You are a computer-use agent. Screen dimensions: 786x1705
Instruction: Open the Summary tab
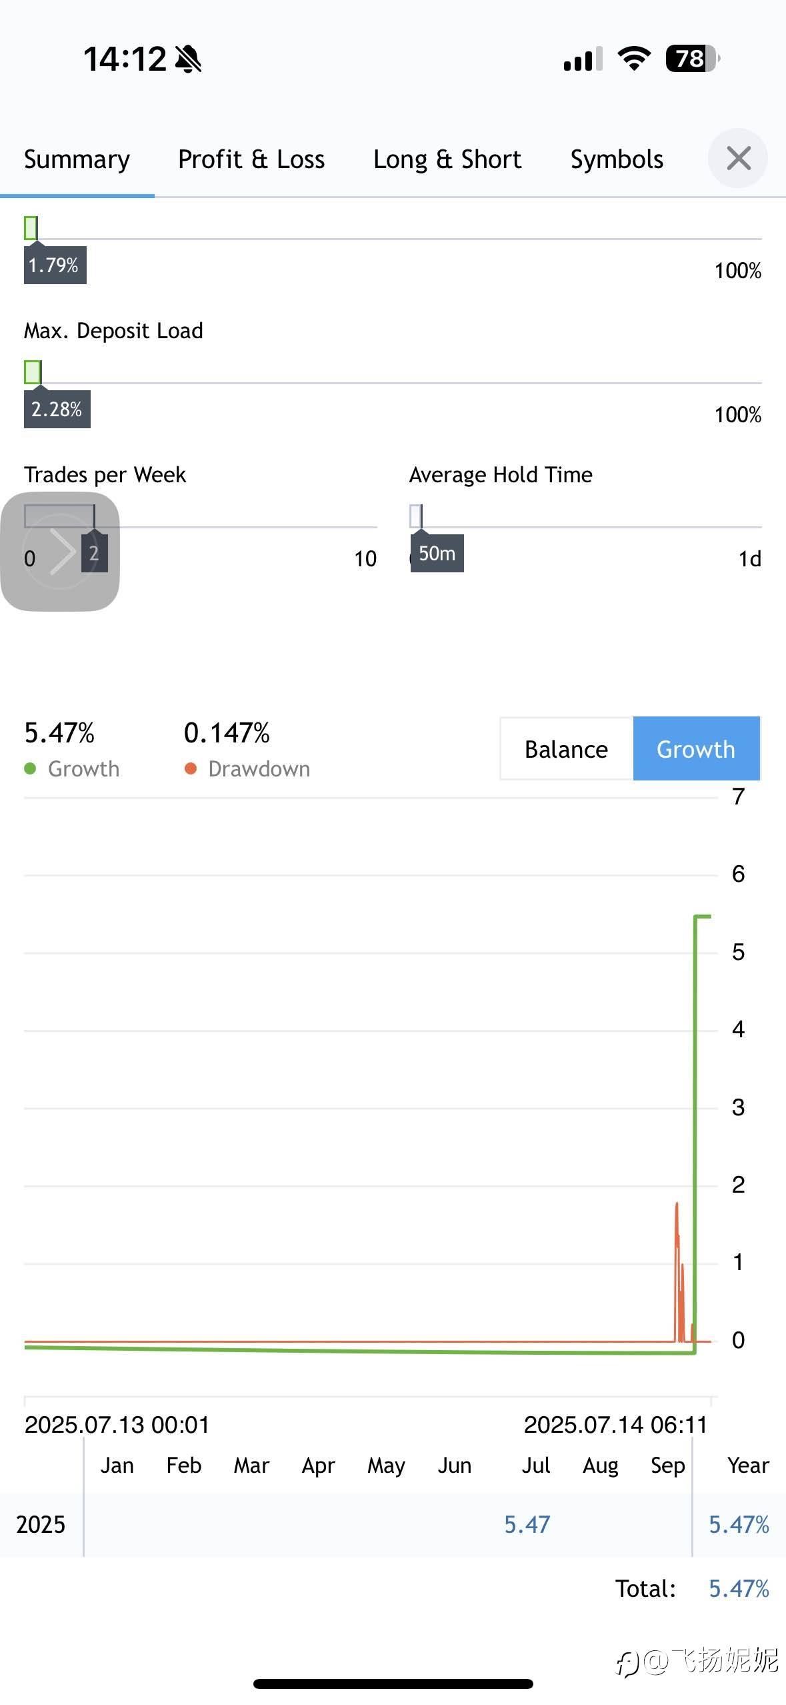[x=77, y=159]
